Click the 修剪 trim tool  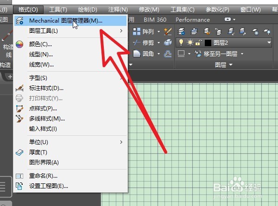tap(143, 43)
